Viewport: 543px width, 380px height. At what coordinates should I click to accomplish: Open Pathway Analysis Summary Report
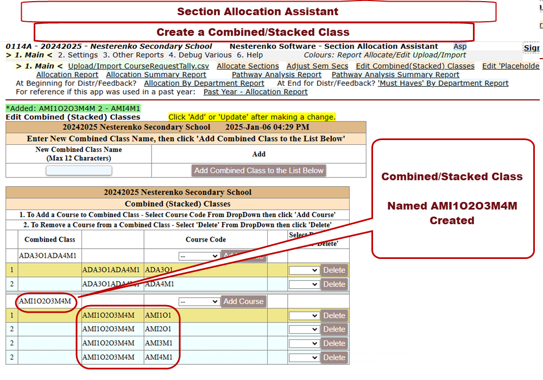click(x=395, y=75)
